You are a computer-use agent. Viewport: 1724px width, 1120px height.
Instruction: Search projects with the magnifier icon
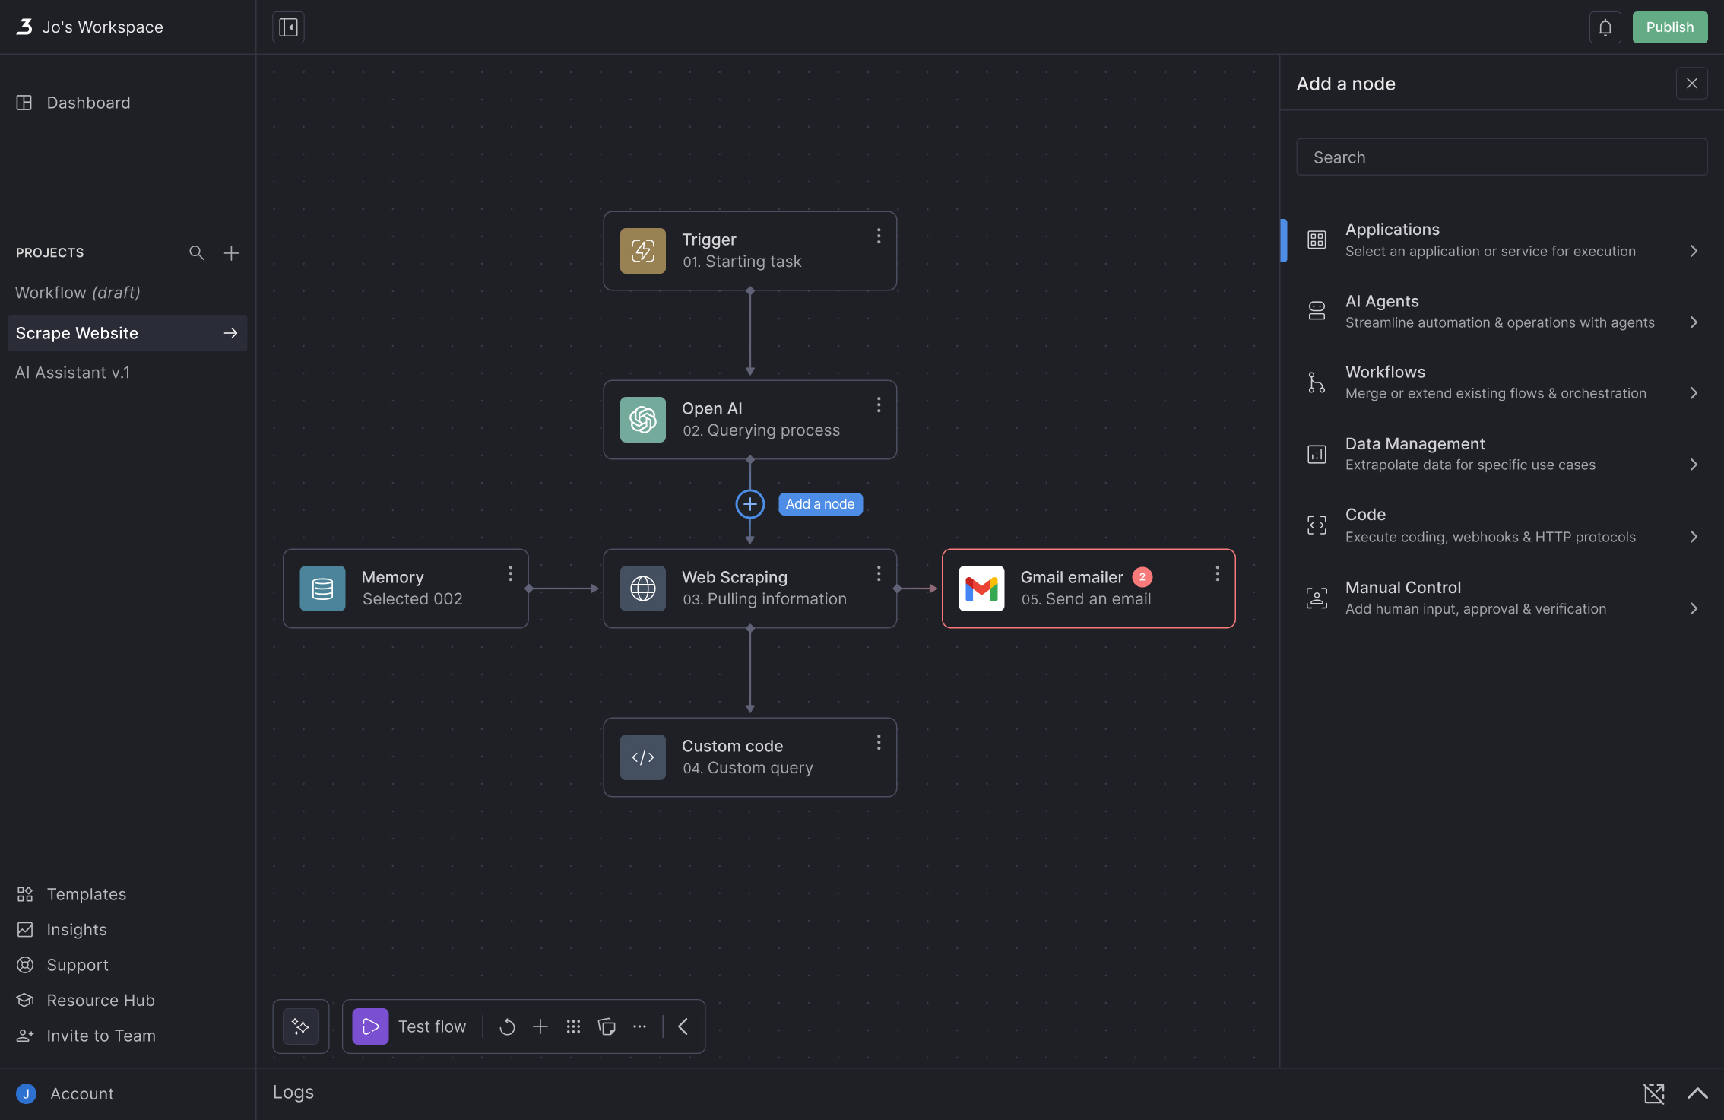click(x=197, y=252)
